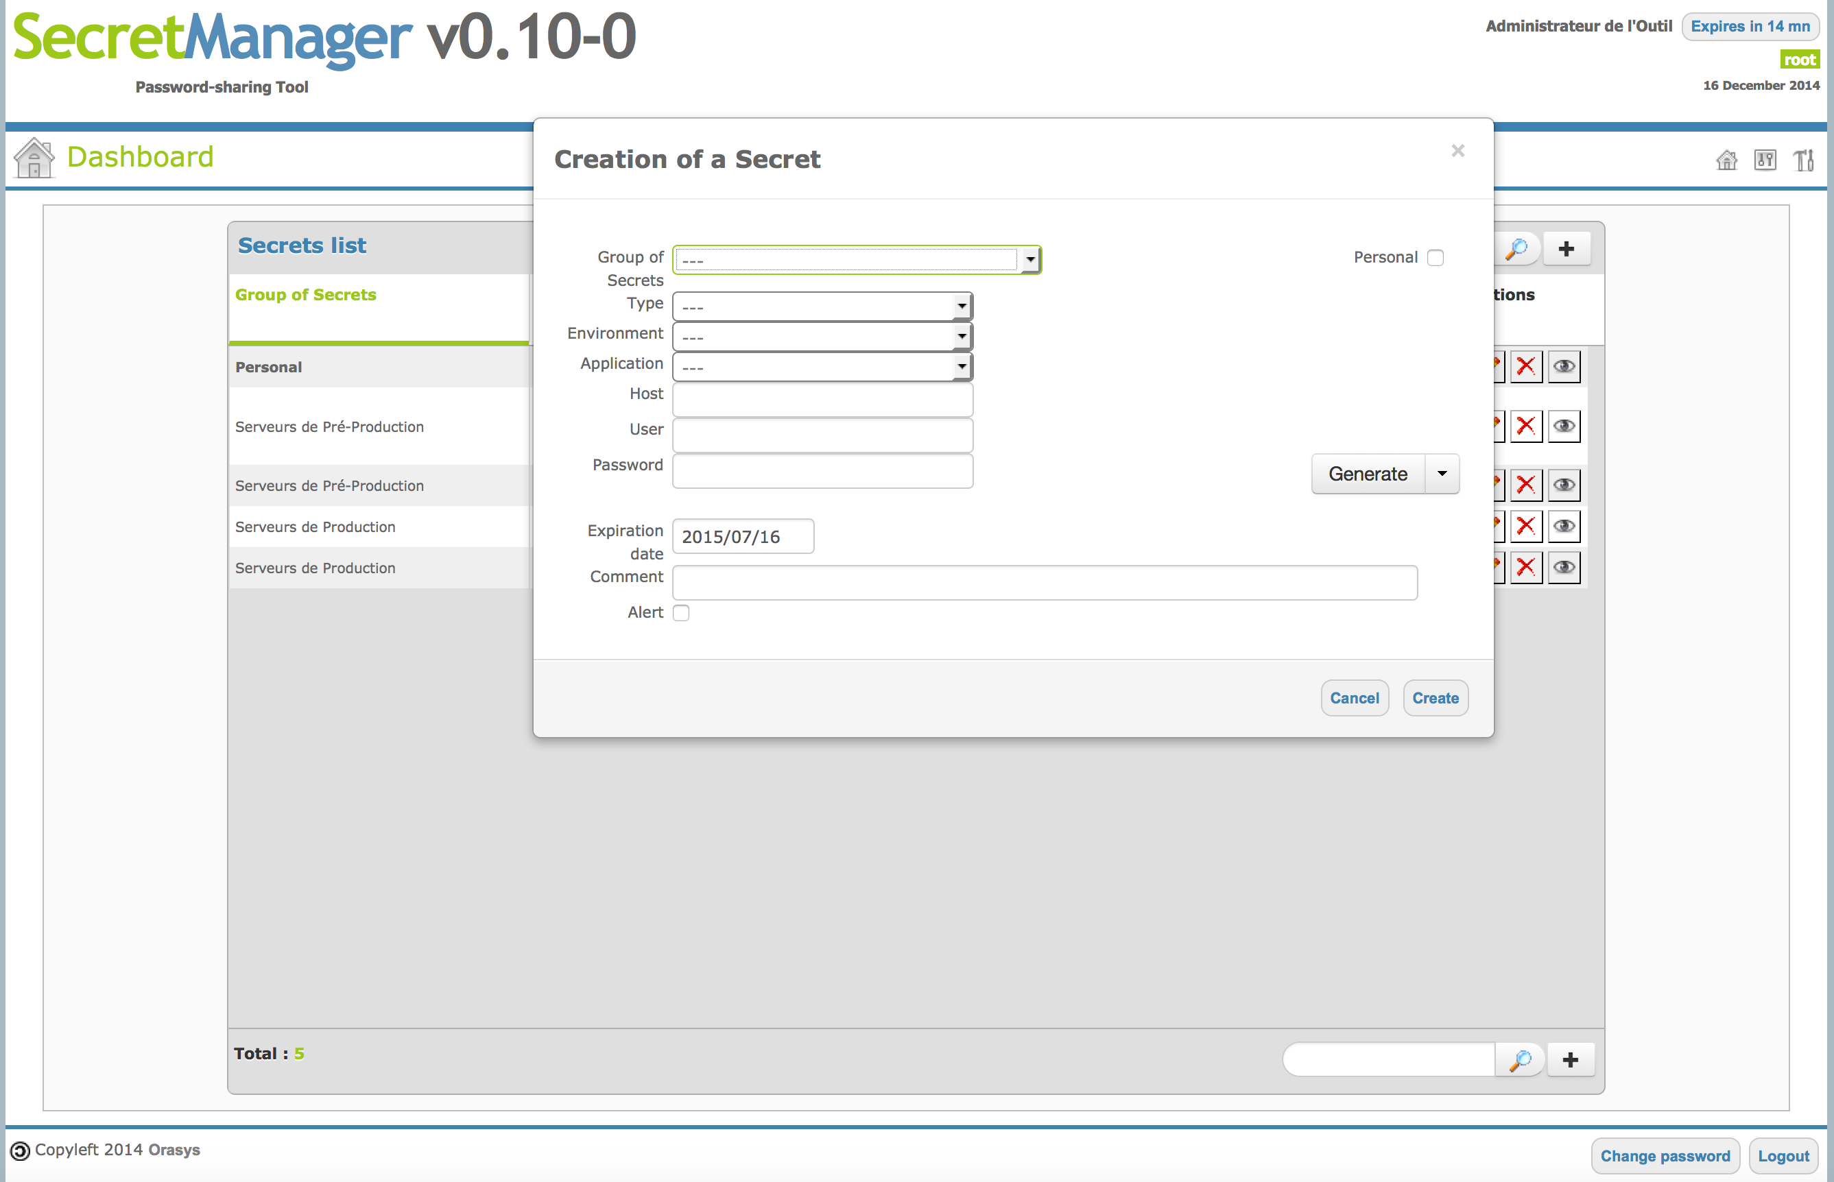Reveal the last secret with the eye icon
The width and height of the screenshot is (1834, 1182).
tap(1564, 567)
